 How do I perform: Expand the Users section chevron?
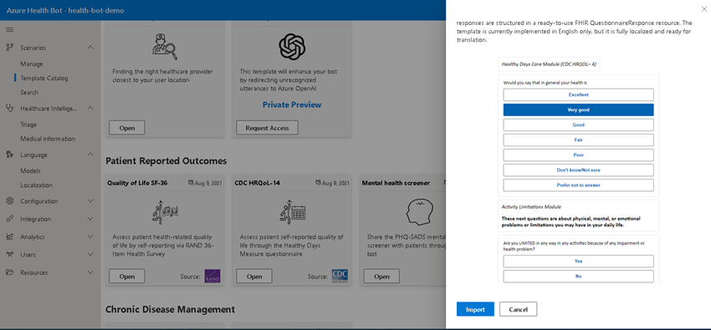[90, 255]
